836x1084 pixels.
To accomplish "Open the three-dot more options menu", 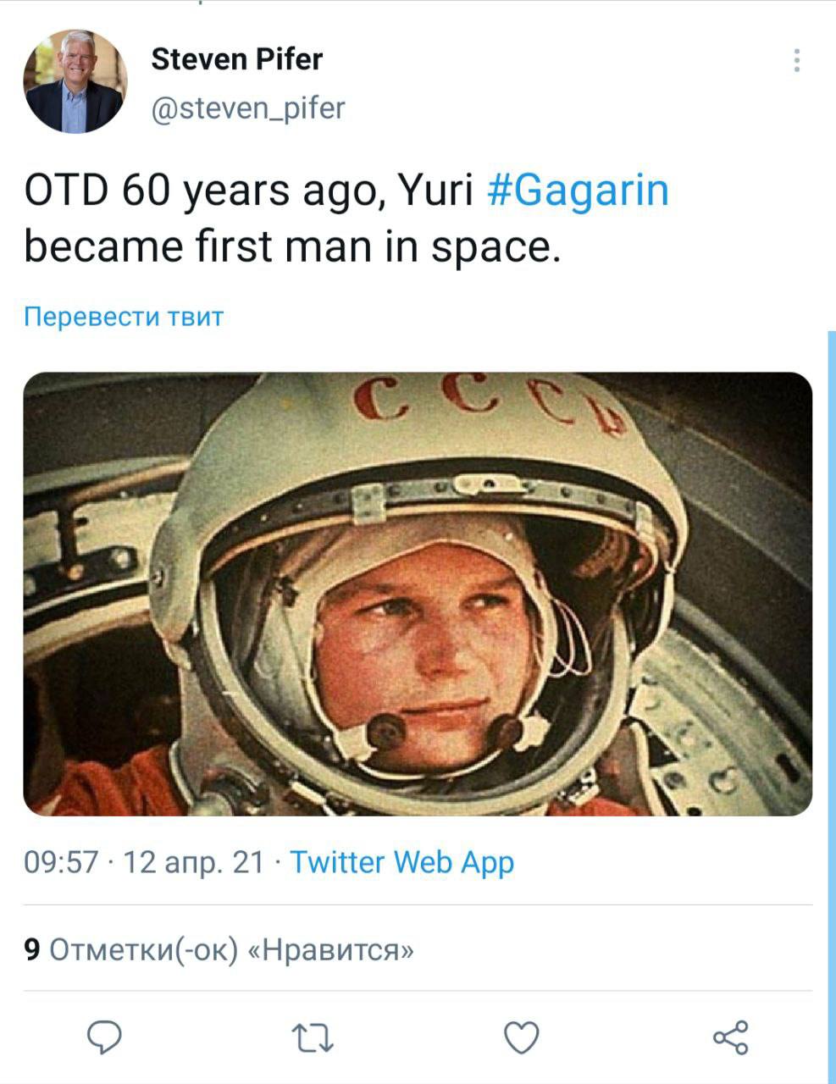I will coord(796,61).
